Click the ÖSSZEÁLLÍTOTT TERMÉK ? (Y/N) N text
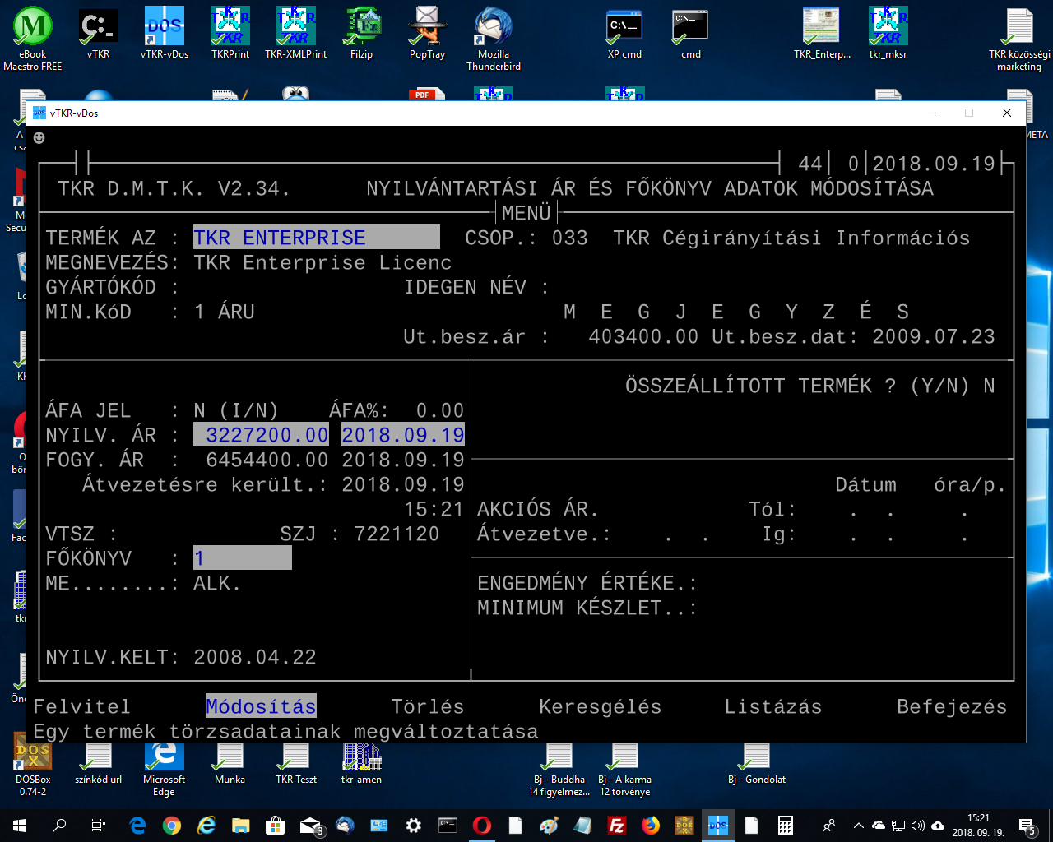The height and width of the screenshot is (842, 1053). 810,386
